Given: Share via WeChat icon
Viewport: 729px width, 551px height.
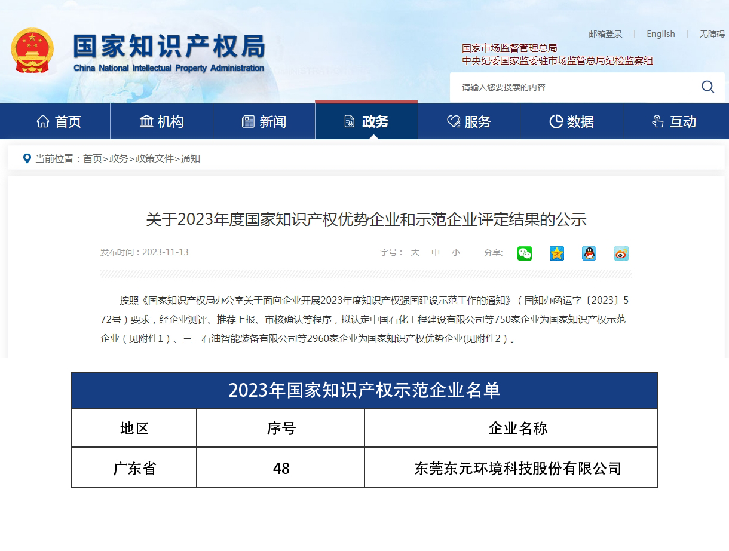Looking at the screenshot, I should point(525,253).
